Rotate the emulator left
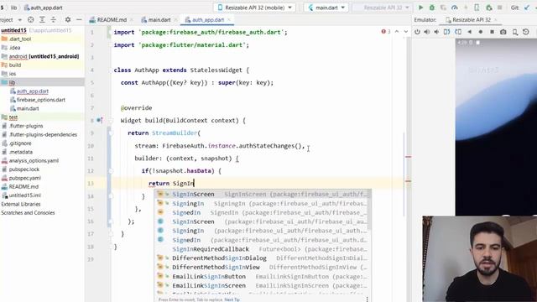Screen dimensions: 537x302 447,32
